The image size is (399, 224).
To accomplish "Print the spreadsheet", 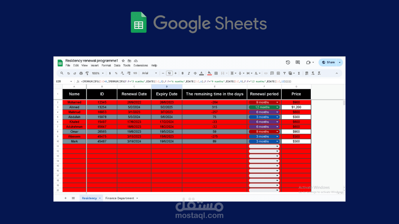I will 81,73.
